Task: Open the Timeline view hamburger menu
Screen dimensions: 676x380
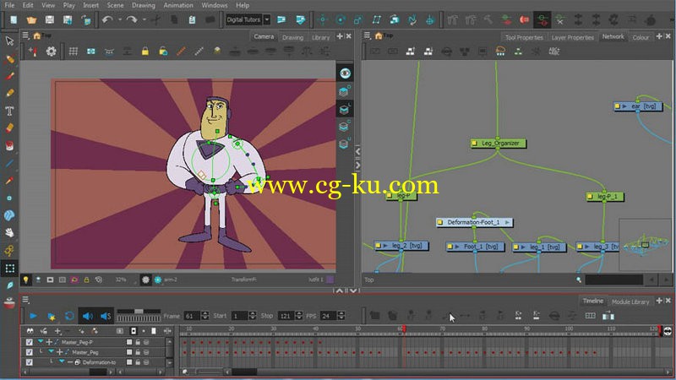Action: (25, 300)
